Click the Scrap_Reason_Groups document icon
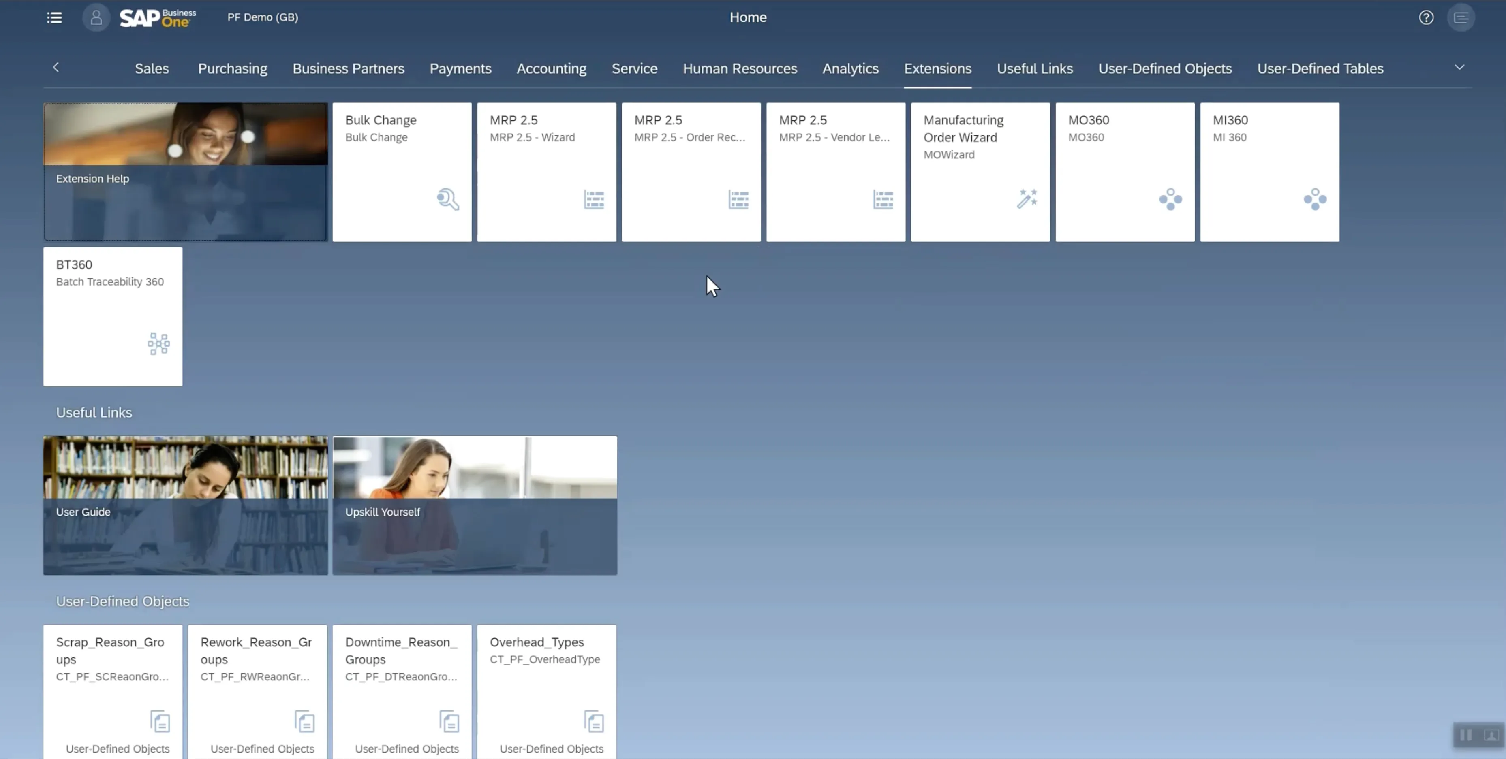 click(160, 721)
